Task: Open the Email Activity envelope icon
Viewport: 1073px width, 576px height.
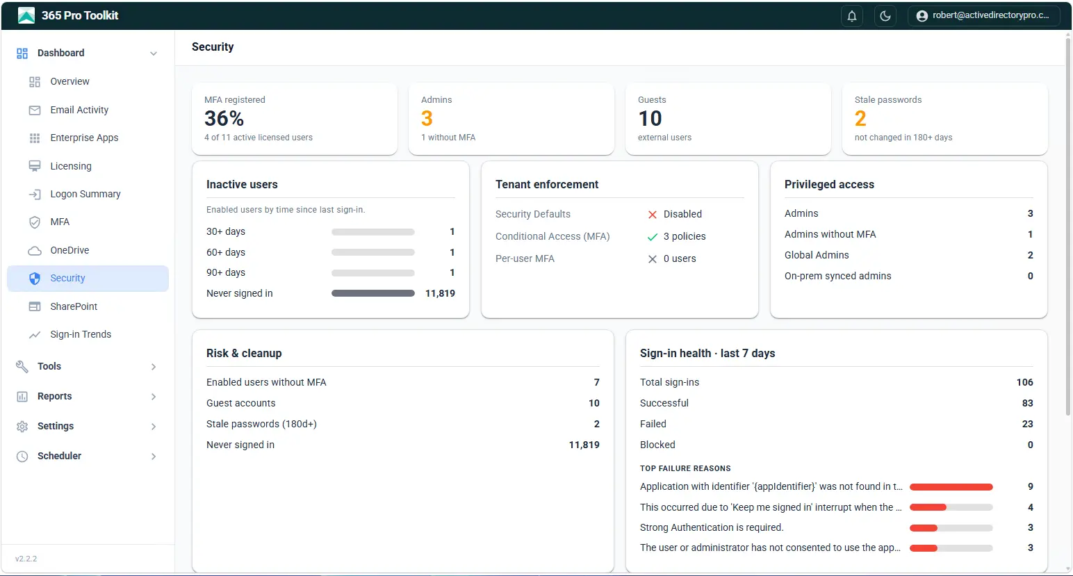Action: 35,110
